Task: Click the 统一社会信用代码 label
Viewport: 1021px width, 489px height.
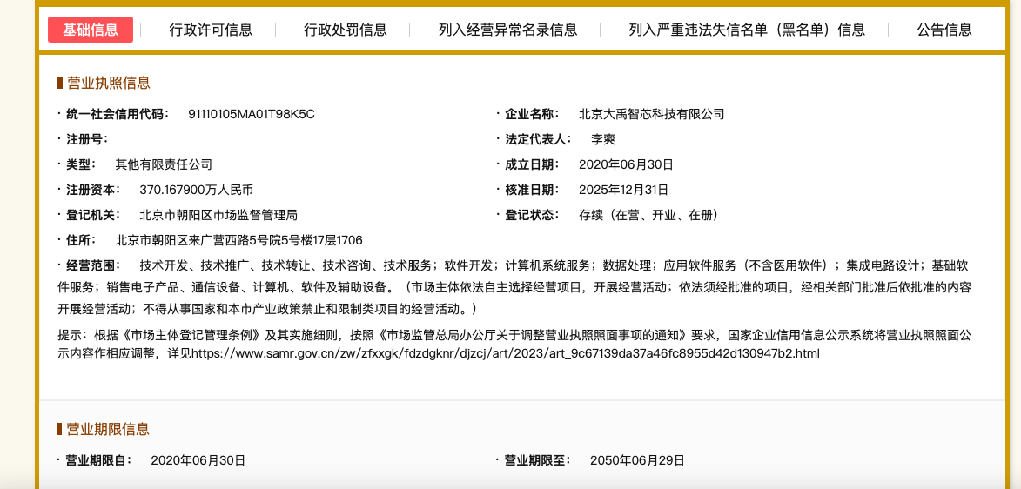Action: click(118, 115)
